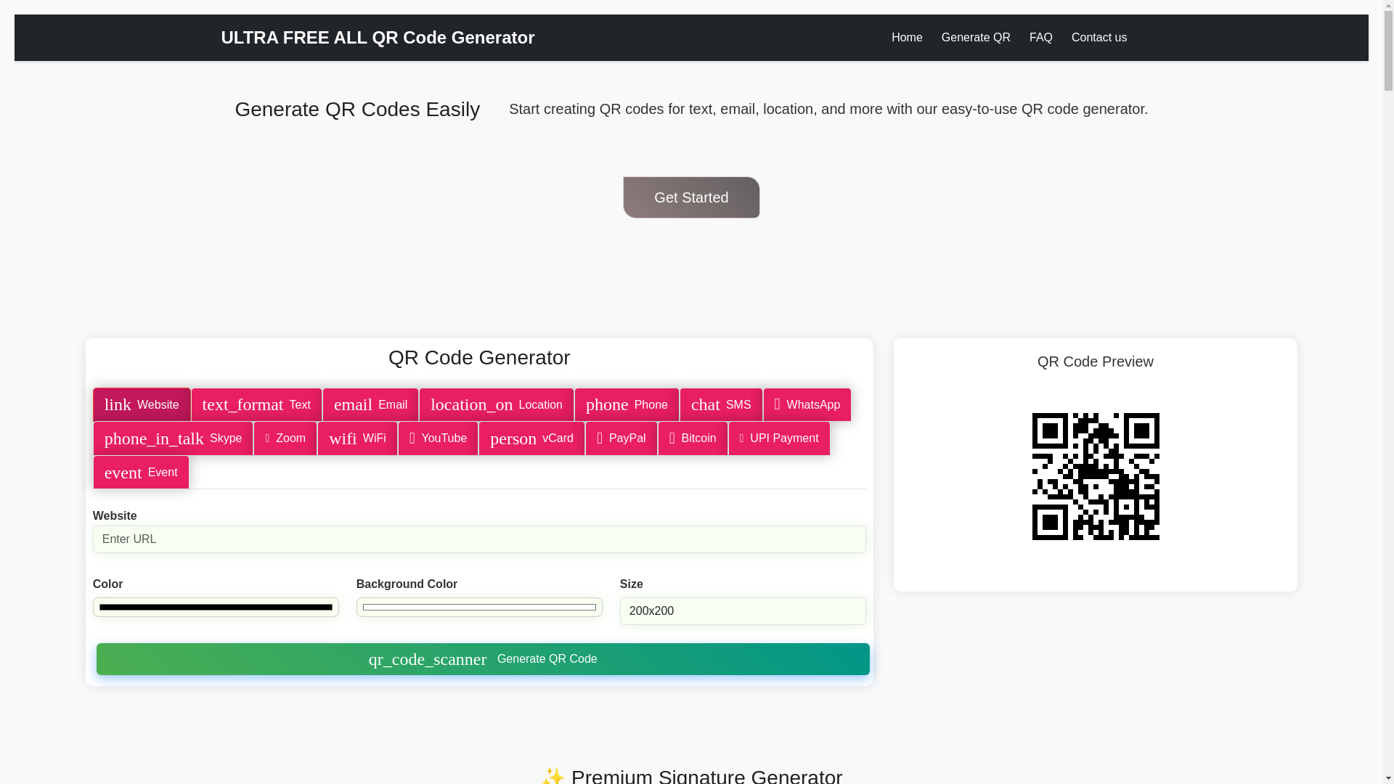The image size is (1394, 784).
Task: Choose the UPI Payment QR type tab
Action: pyautogui.click(x=779, y=438)
